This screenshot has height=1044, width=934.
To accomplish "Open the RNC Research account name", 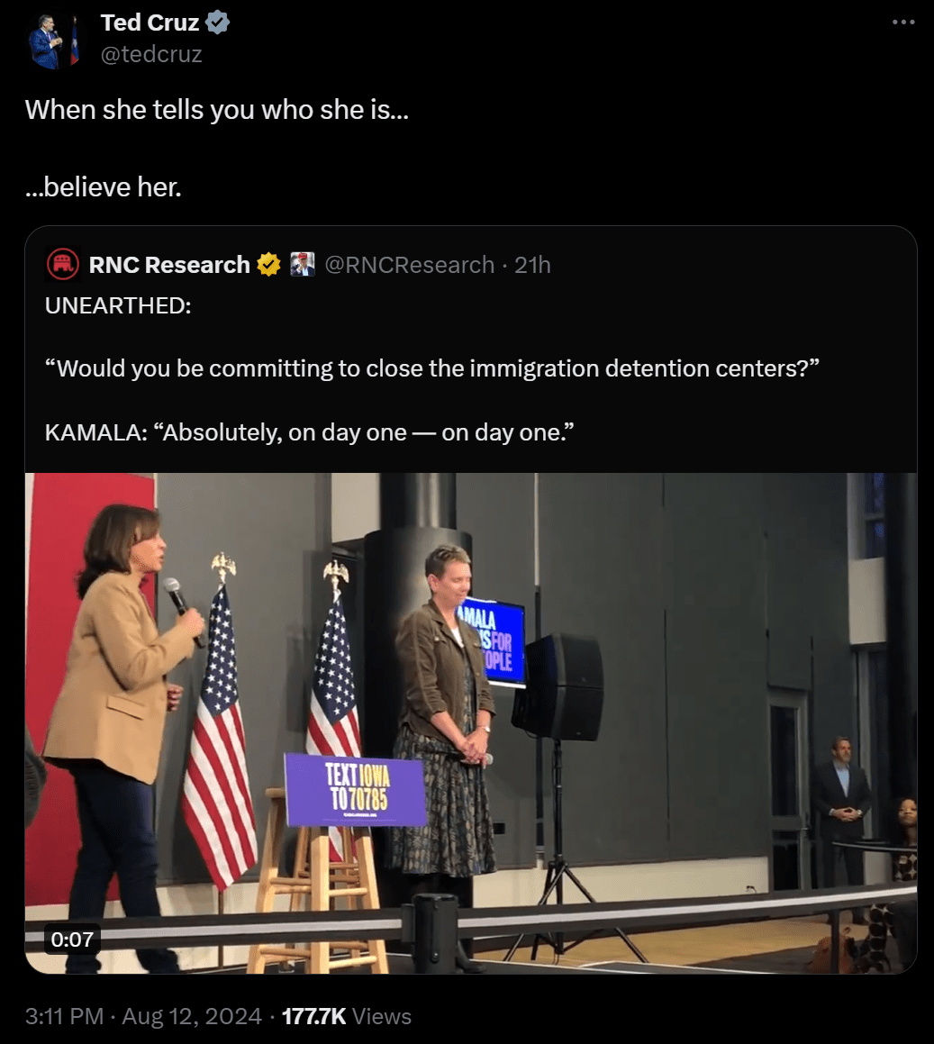I will (169, 264).
